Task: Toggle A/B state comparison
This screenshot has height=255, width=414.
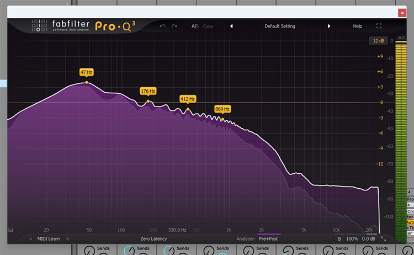Action: tap(195, 26)
